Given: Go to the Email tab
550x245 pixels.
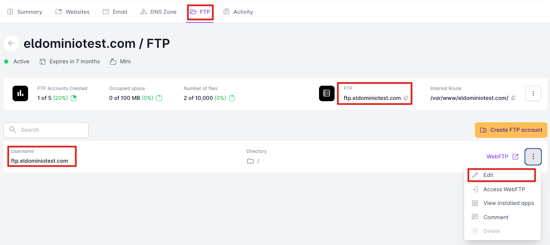Looking at the screenshot, I should (x=115, y=12).
